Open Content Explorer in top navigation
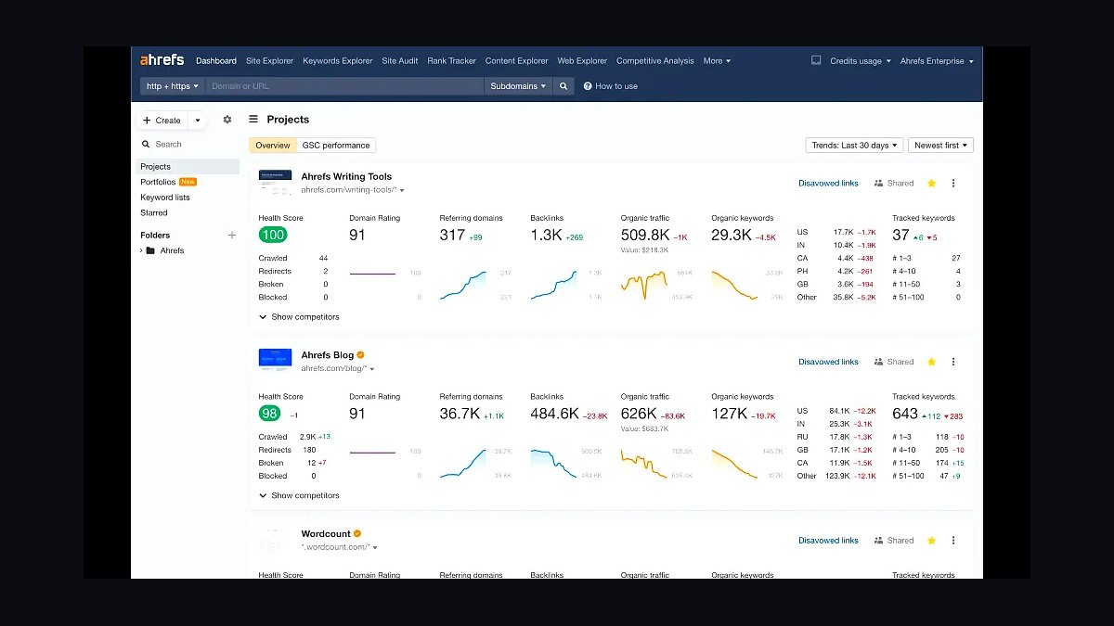The image size is (1114, 626). [x=517, y=61]
